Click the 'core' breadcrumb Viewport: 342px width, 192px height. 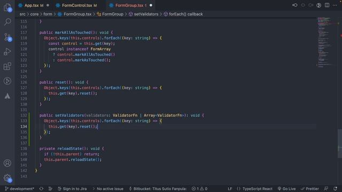pos(34,14)
